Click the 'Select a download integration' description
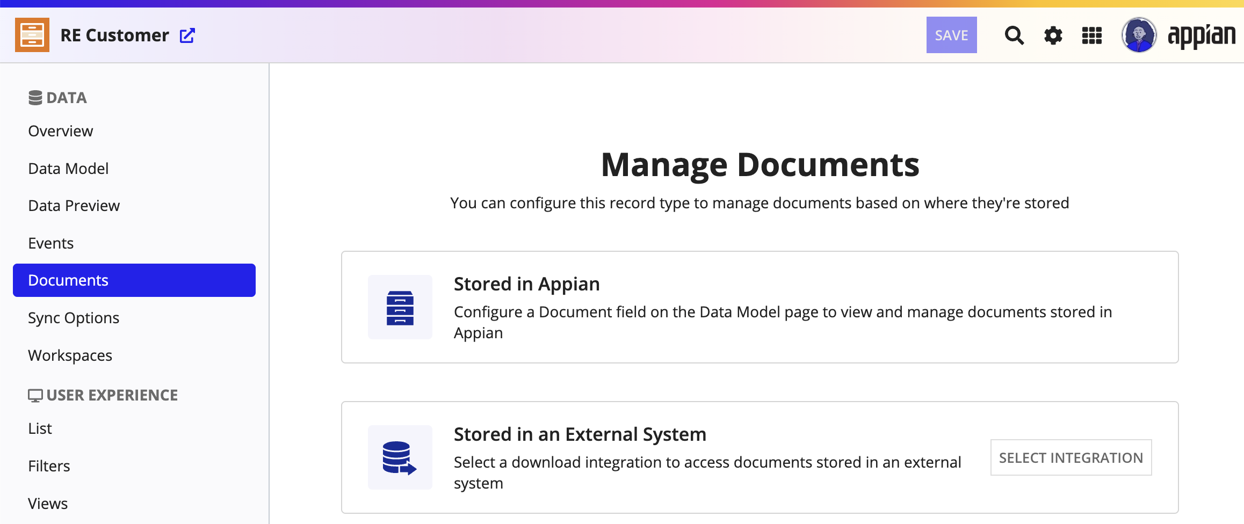Screen dimensions: 1244x524 click(x=707, y=472)
